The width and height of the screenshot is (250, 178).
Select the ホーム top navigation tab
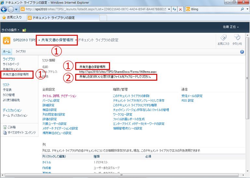(7, 51)
